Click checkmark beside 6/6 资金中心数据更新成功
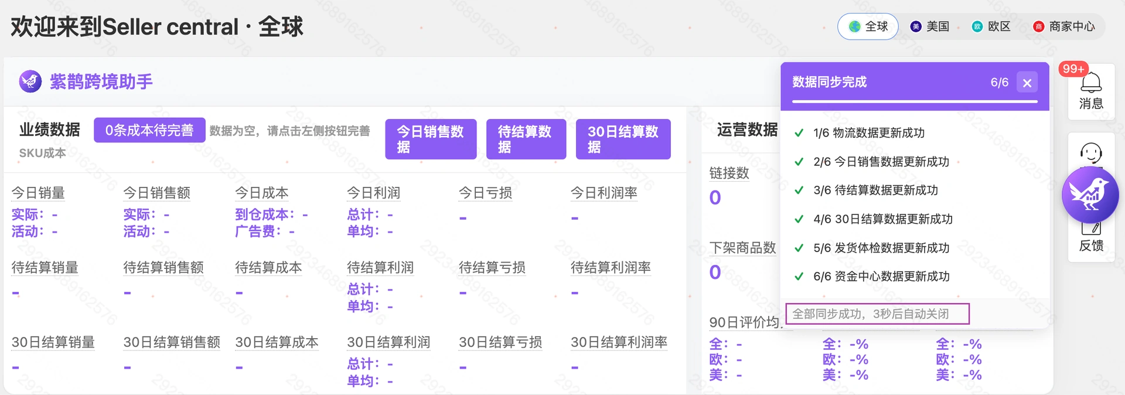 pyautogui.click(x=799, y=277)
